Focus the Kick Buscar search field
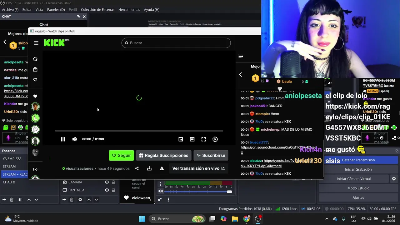Viewport: 400px width, 225px height. click(x=176, y=43)
